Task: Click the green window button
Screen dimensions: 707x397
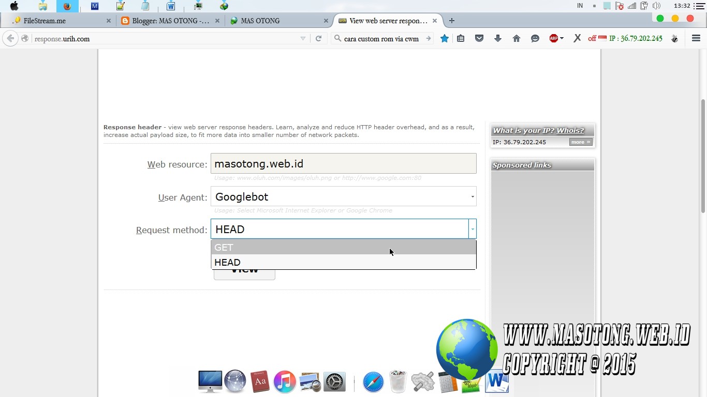Action: pyautogui.click(x=660, y=19)
